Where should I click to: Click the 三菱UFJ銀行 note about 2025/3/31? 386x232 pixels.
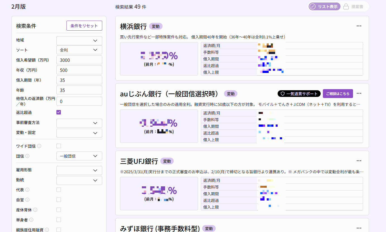[242, 172]
